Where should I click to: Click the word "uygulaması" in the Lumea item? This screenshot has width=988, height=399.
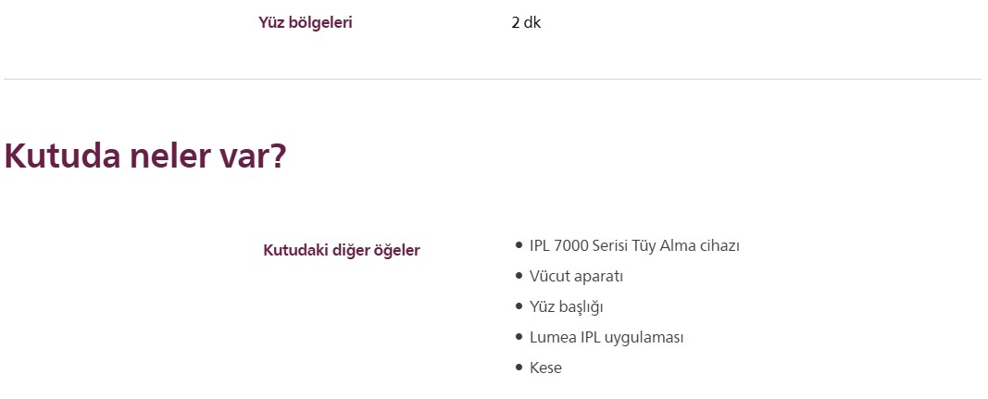(645, 338)
